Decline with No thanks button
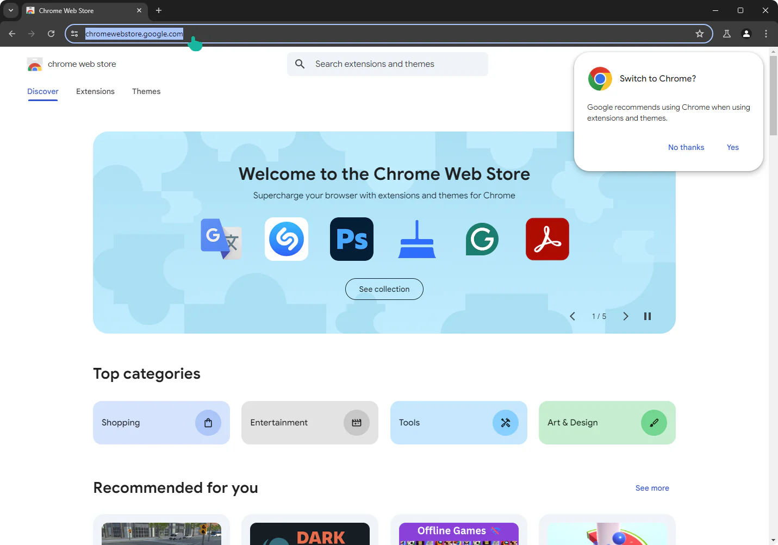The width and height of the screenshot is (778, 545). pos(686,147)
